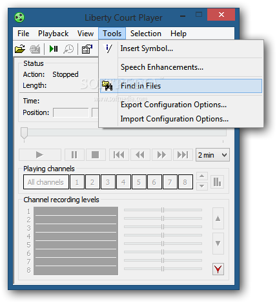This screenshot has height=303, width=277.
Task: Click the rewind button
Action: pos(140,154)
